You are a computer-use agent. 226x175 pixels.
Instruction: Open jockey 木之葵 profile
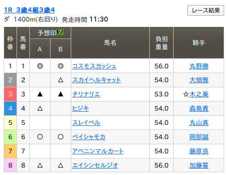point(199,94)
